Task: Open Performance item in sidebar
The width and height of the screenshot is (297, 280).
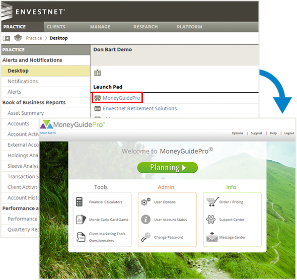Action: pyautogui.click(x=23, y=219)
